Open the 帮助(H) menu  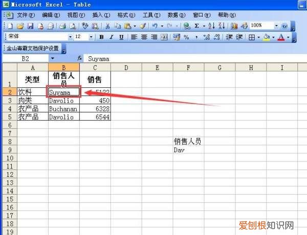pos(227,15)
